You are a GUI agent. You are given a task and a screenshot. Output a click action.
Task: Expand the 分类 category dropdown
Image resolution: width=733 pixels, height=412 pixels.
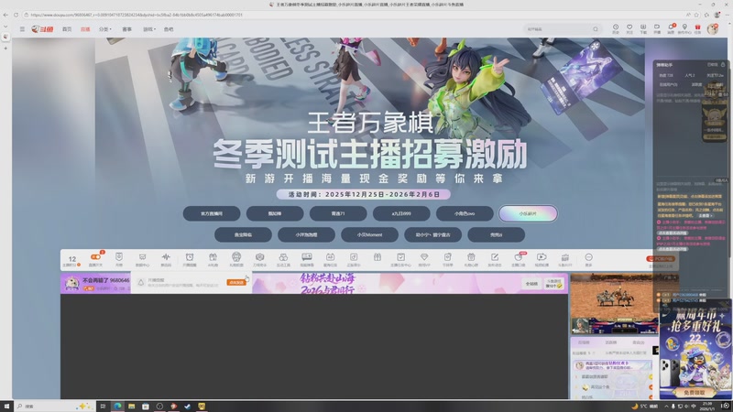click(x=104, y=29)
